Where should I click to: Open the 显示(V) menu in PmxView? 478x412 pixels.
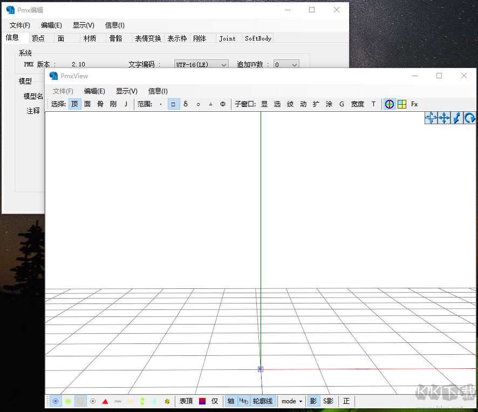coord(126,91)
